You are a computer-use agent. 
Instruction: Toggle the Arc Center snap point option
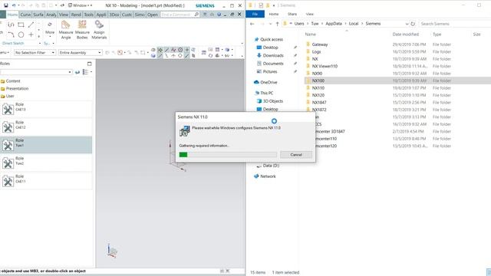(180, 50)
